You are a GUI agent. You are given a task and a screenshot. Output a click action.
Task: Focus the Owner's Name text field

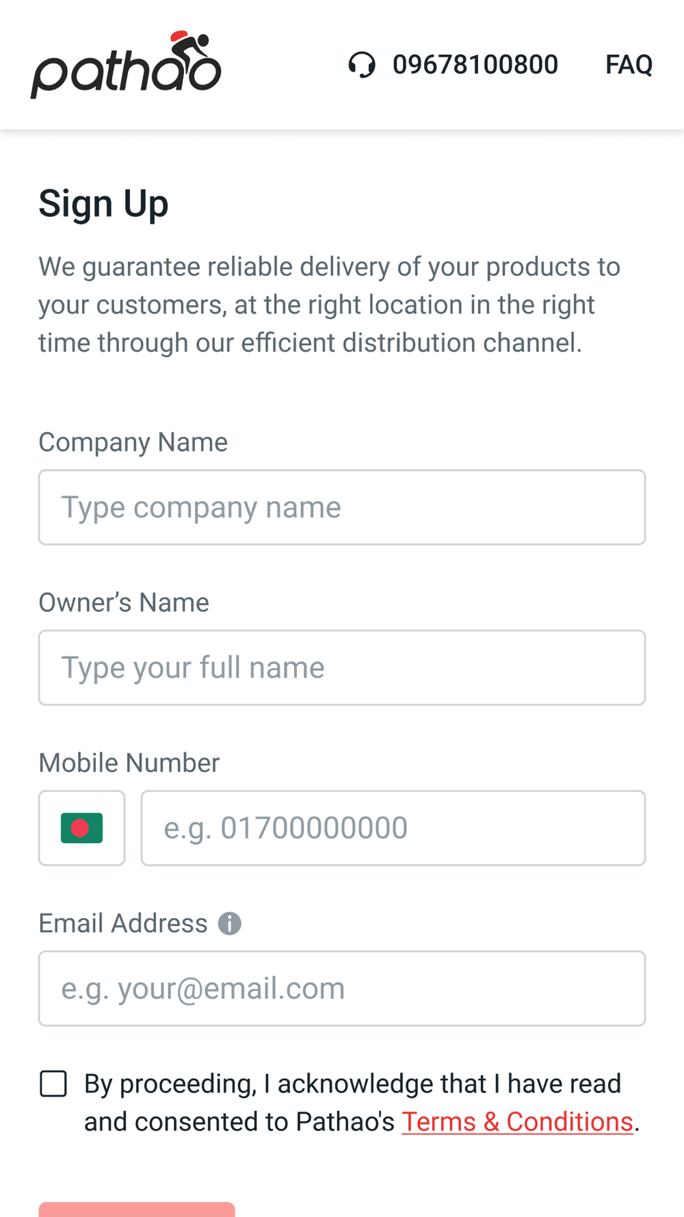(342, 667)
